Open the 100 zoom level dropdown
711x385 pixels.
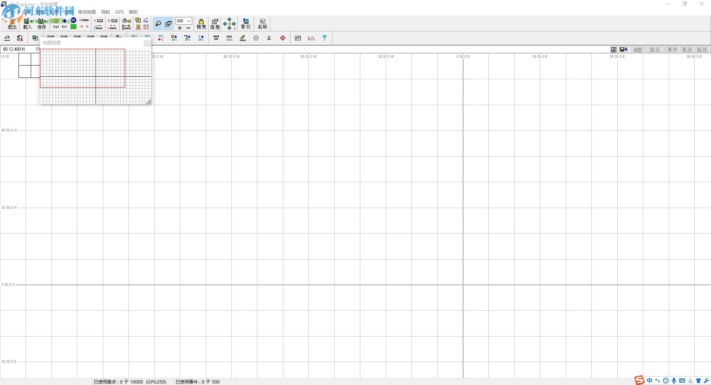click(188, 21)
